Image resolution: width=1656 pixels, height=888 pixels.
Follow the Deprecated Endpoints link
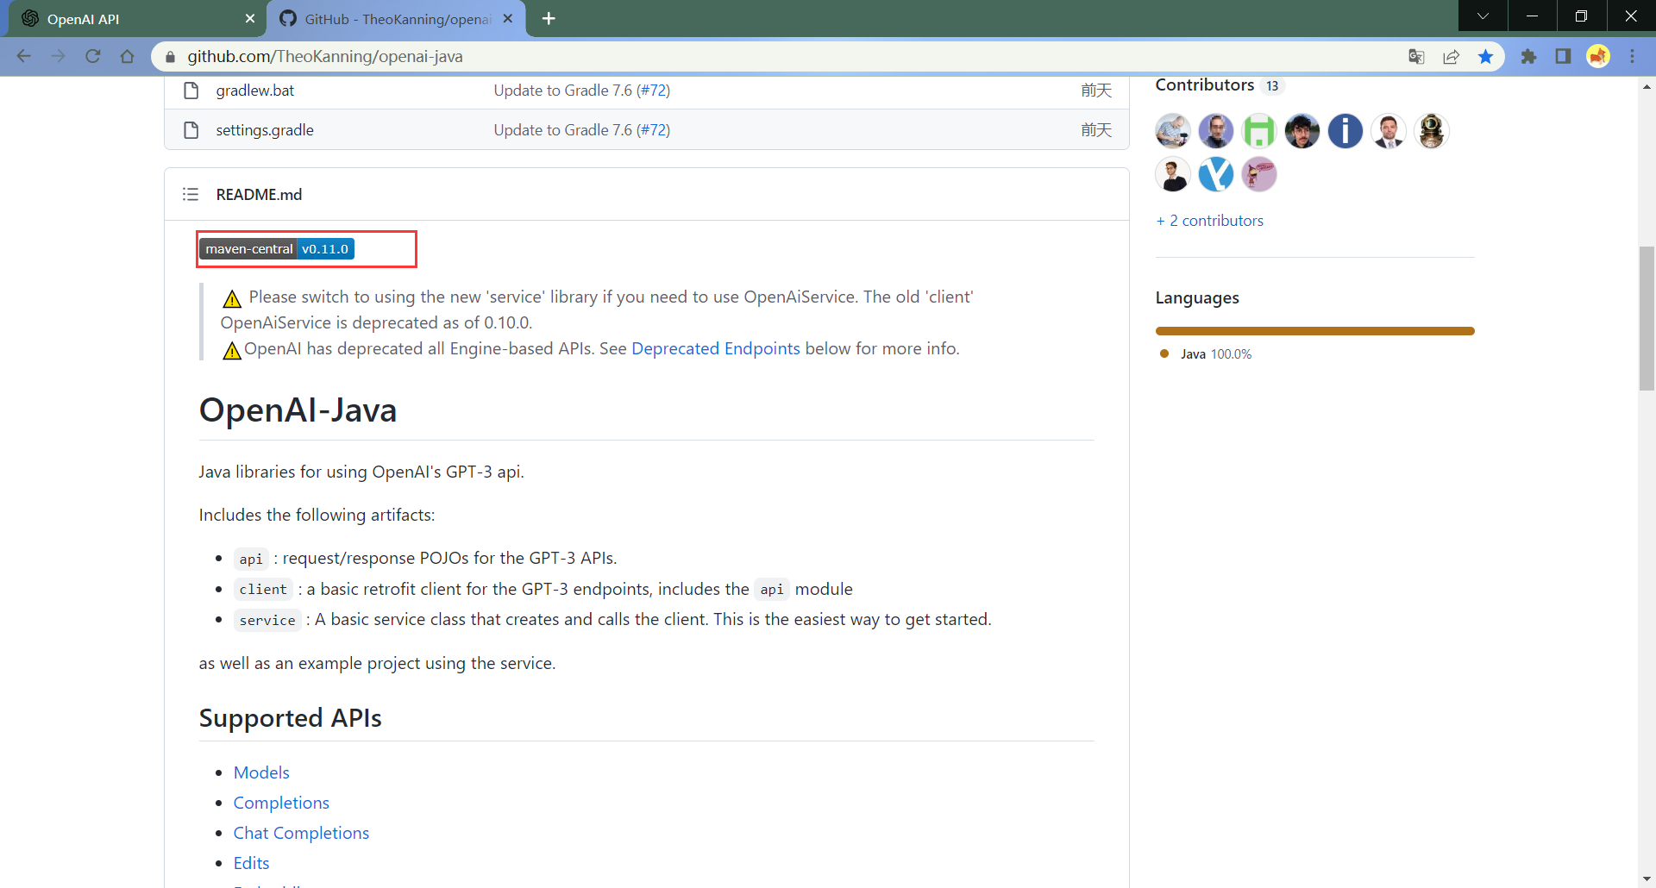pyautogui.click(x=715, y=348)
